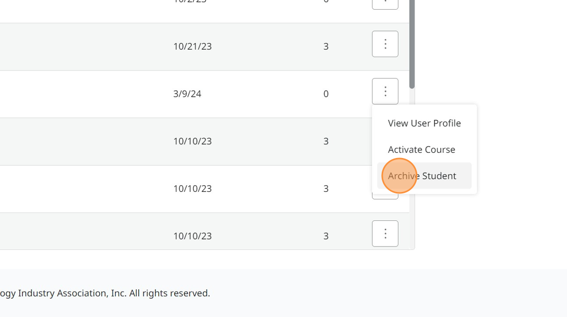This screenshot has width=567, height=317.
Task: Open the three-dot menu for the 10/21/23 row
Action: click(385, 44)
